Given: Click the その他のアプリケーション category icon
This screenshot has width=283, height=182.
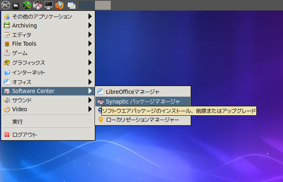Looking at the screenshot, I should click(7, 17).
